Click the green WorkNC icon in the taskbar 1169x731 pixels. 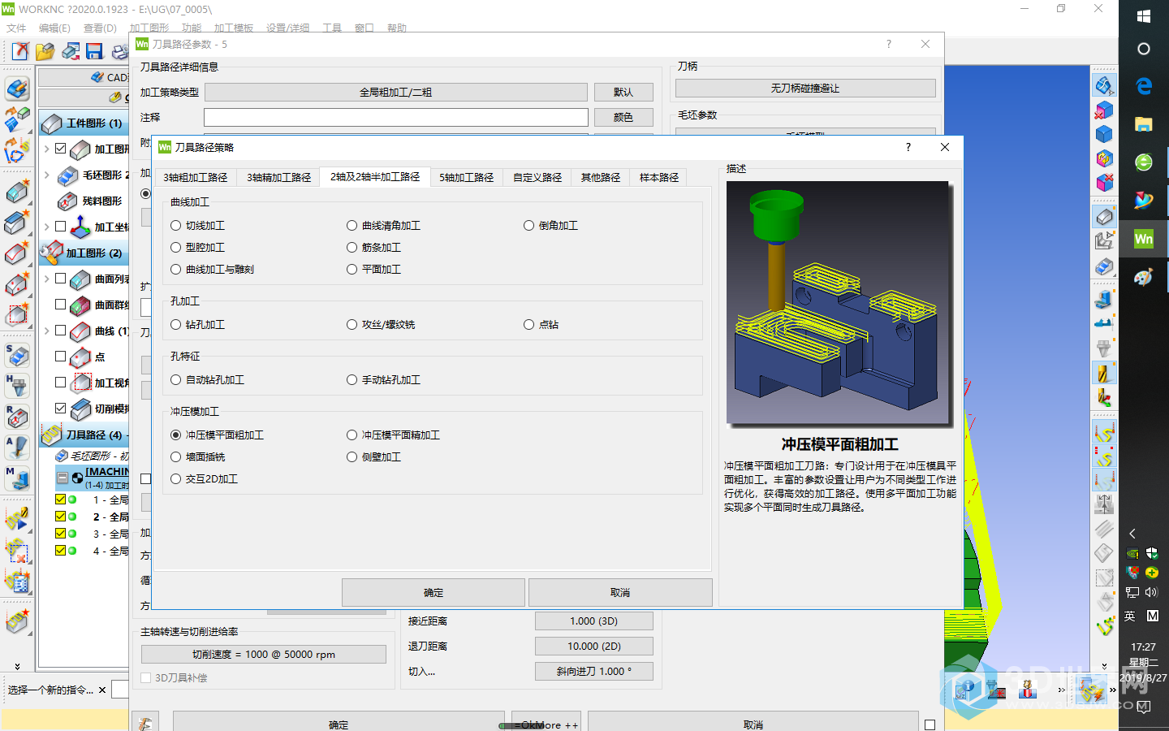(1144, 239)
